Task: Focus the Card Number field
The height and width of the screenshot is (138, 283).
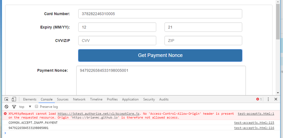Action: tap(160, 14)
